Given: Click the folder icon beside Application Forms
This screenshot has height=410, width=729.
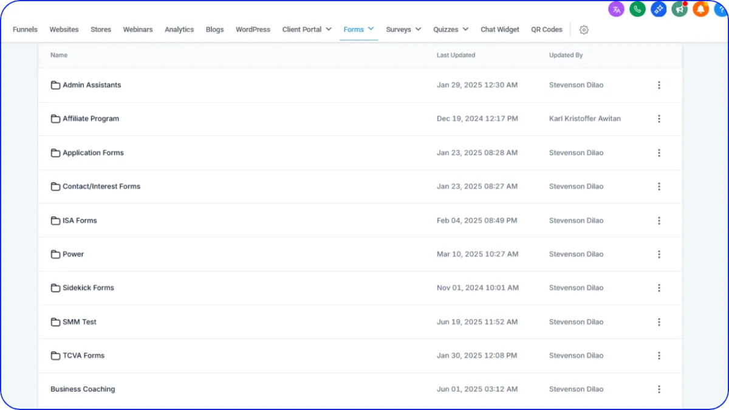Looking at the screenshot, I should click(x=55, y=153).
